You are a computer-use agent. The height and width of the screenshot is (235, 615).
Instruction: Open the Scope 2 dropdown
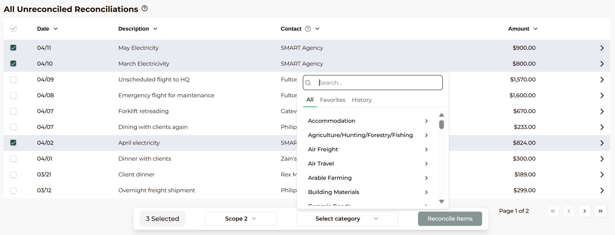pyautogui.click(x=241, y=219)
